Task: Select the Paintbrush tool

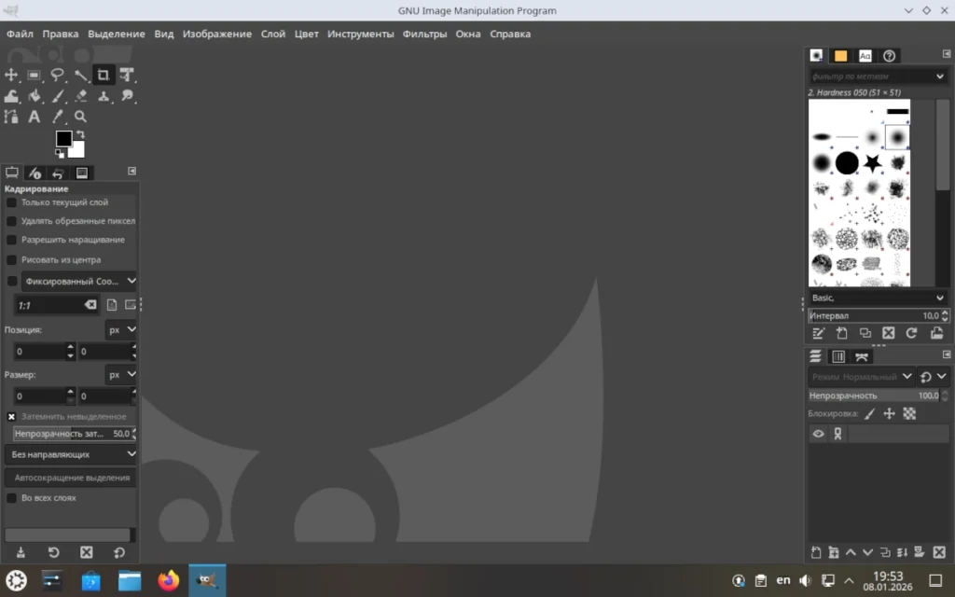Action: pyautogui.click(x=57, y=96)
